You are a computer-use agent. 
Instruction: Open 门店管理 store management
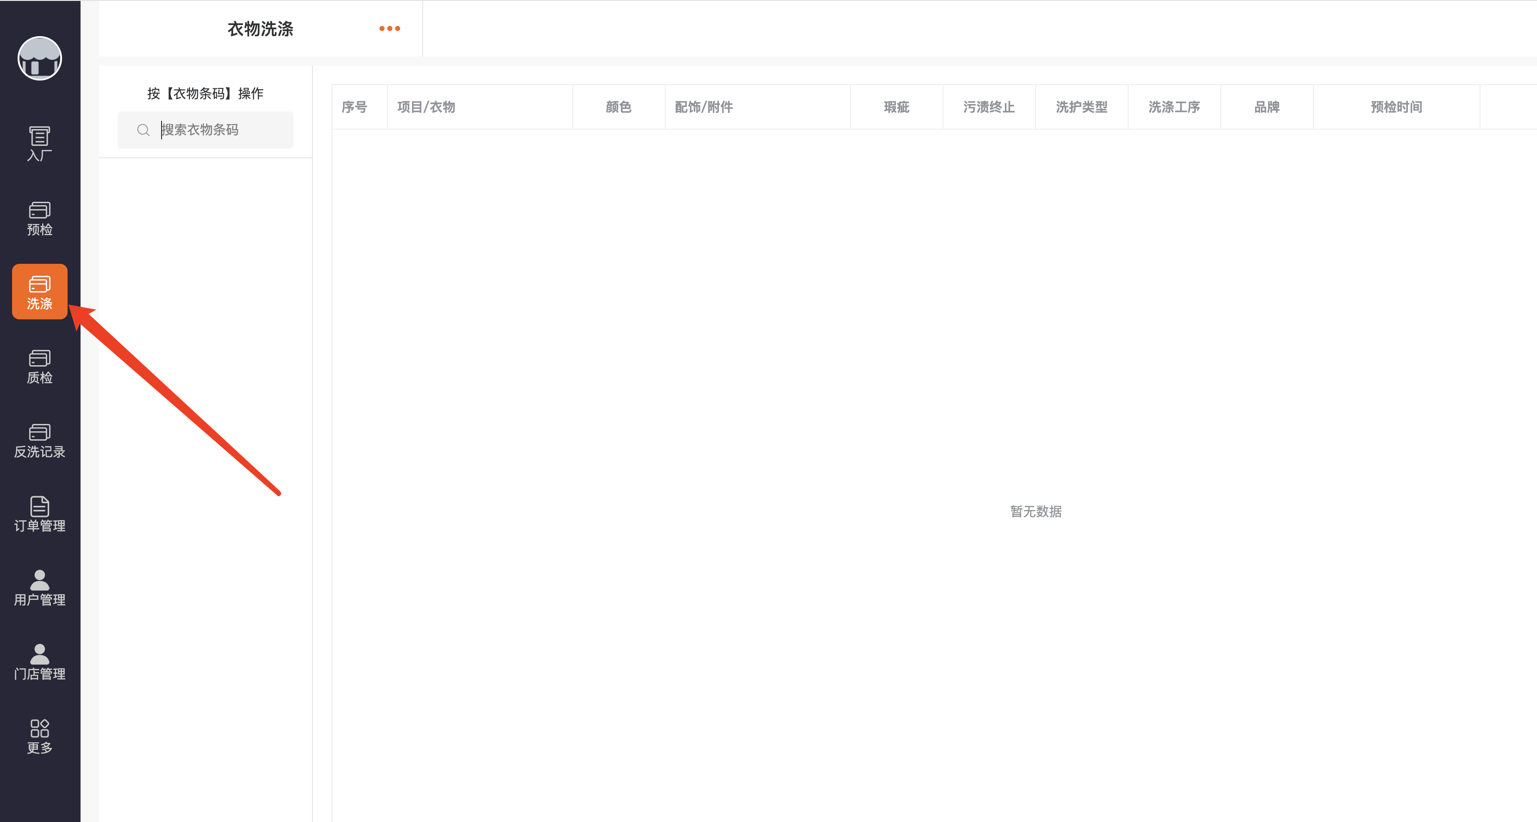[39, 662]
